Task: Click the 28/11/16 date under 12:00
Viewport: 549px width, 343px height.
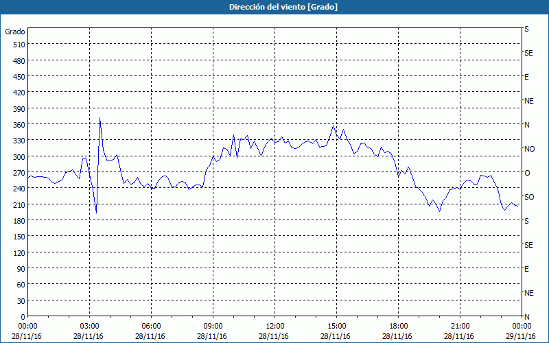Action: coord(274,336)
